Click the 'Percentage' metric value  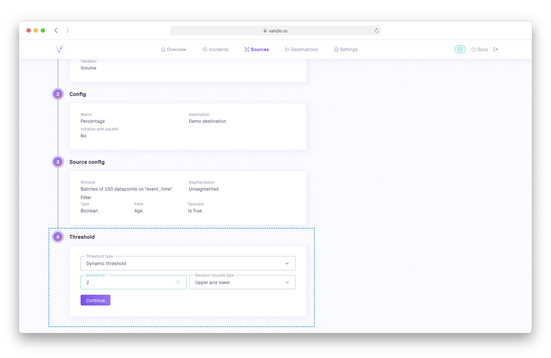[x=93, y=121]
